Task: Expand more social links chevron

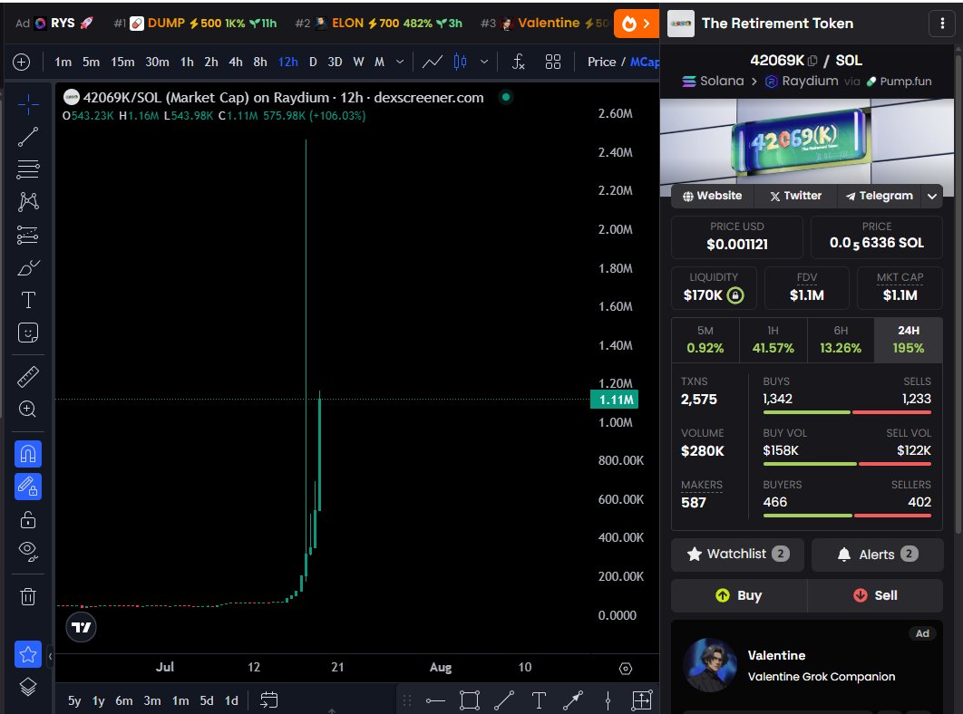Action: (931, 197)
